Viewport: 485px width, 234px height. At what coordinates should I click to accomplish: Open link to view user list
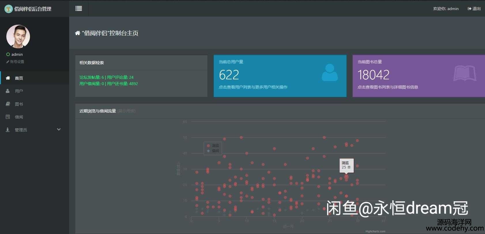click(253, 87)
